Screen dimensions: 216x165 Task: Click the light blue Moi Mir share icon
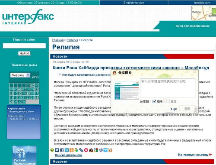point(67,150)
